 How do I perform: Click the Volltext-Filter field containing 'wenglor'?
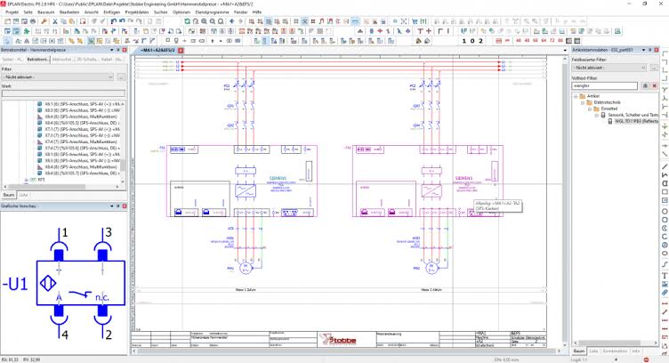[x=605, y=85]
